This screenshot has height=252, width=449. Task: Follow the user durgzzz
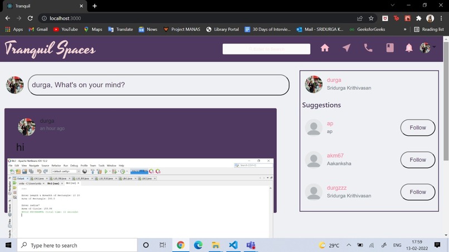coord(417,192)
